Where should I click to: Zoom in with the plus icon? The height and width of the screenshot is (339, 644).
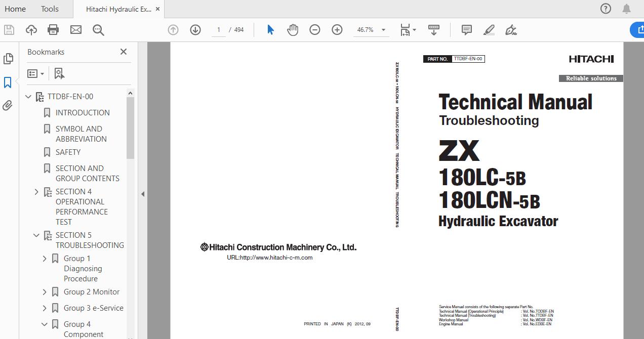point(337,30)
